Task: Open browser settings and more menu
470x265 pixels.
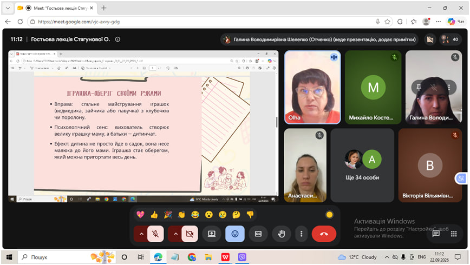Action: pyautogui.click(x=438, y=22)
